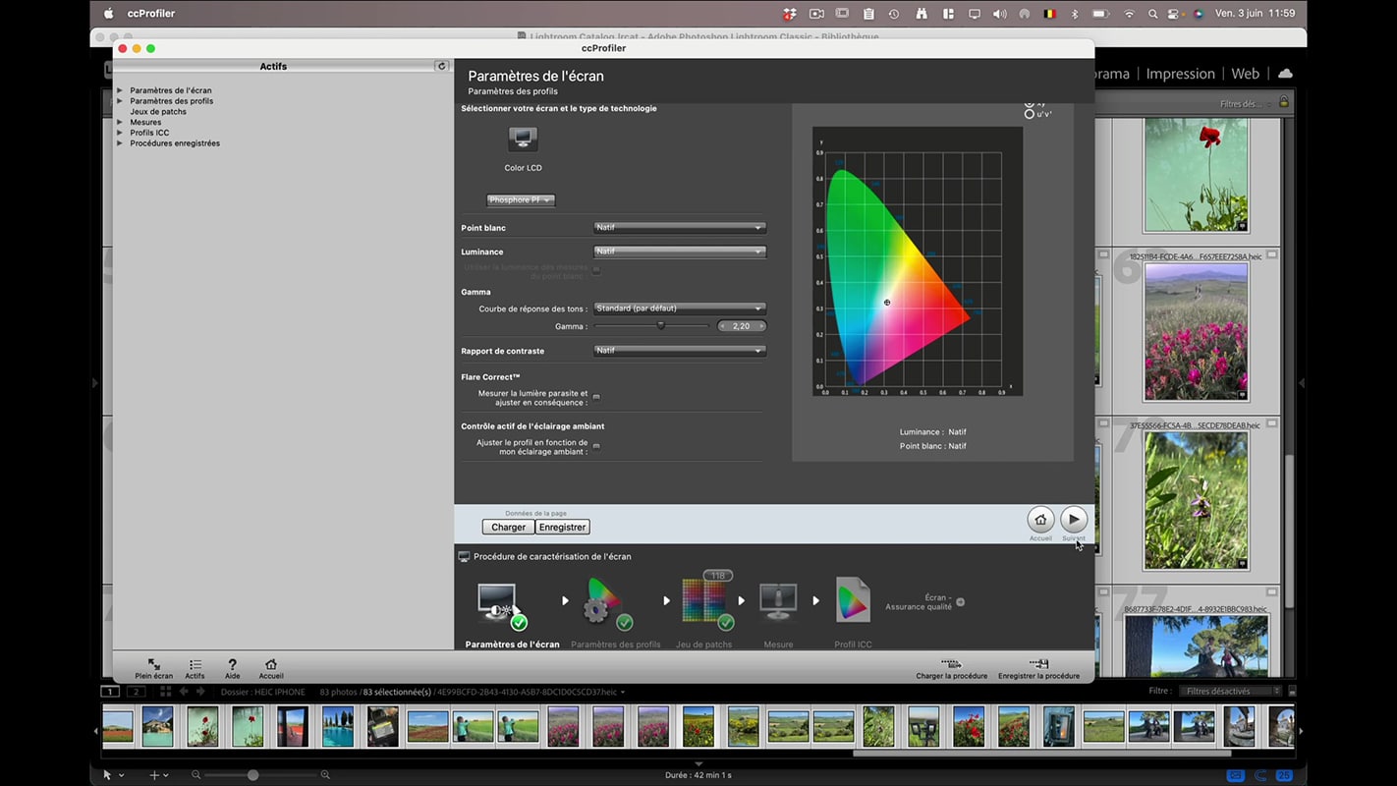Click pink flowers field thumbnail in Lightroom grid
The width and height of the screenshot is (1397, 786).
point(1196,332)
